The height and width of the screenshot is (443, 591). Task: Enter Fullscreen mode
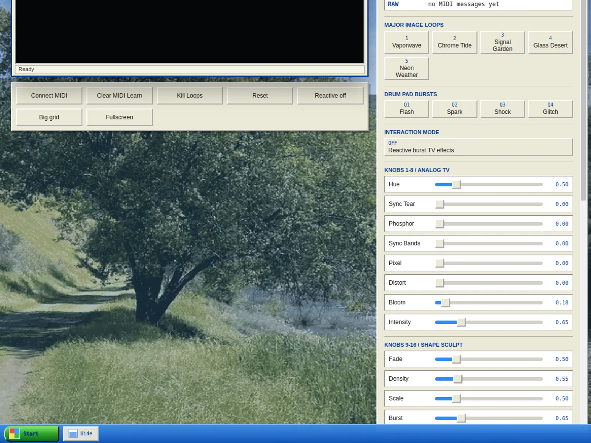tap(119, 117)
